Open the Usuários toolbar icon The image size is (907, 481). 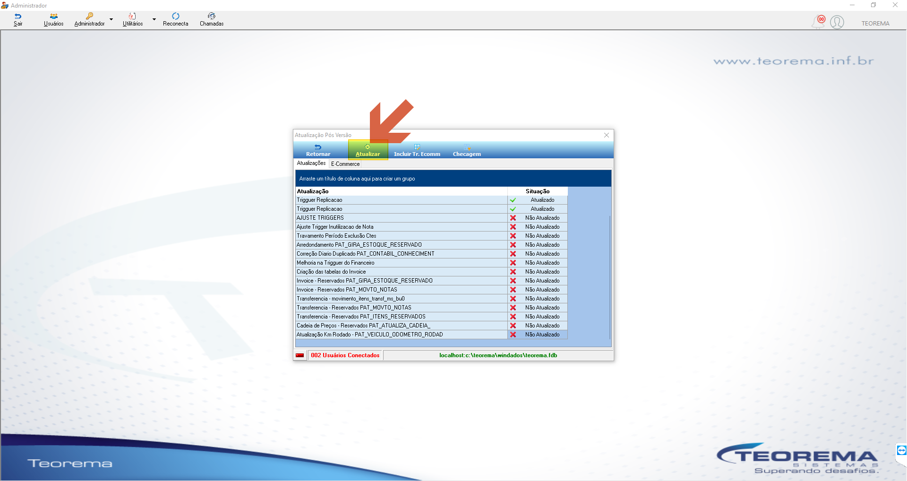point(53,19)
